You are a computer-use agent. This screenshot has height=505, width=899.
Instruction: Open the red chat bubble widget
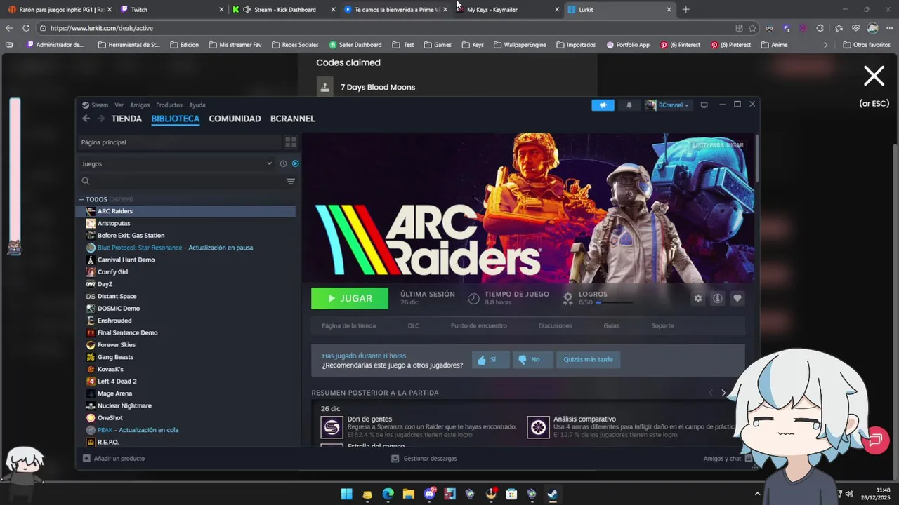click(x=875, y=440)
